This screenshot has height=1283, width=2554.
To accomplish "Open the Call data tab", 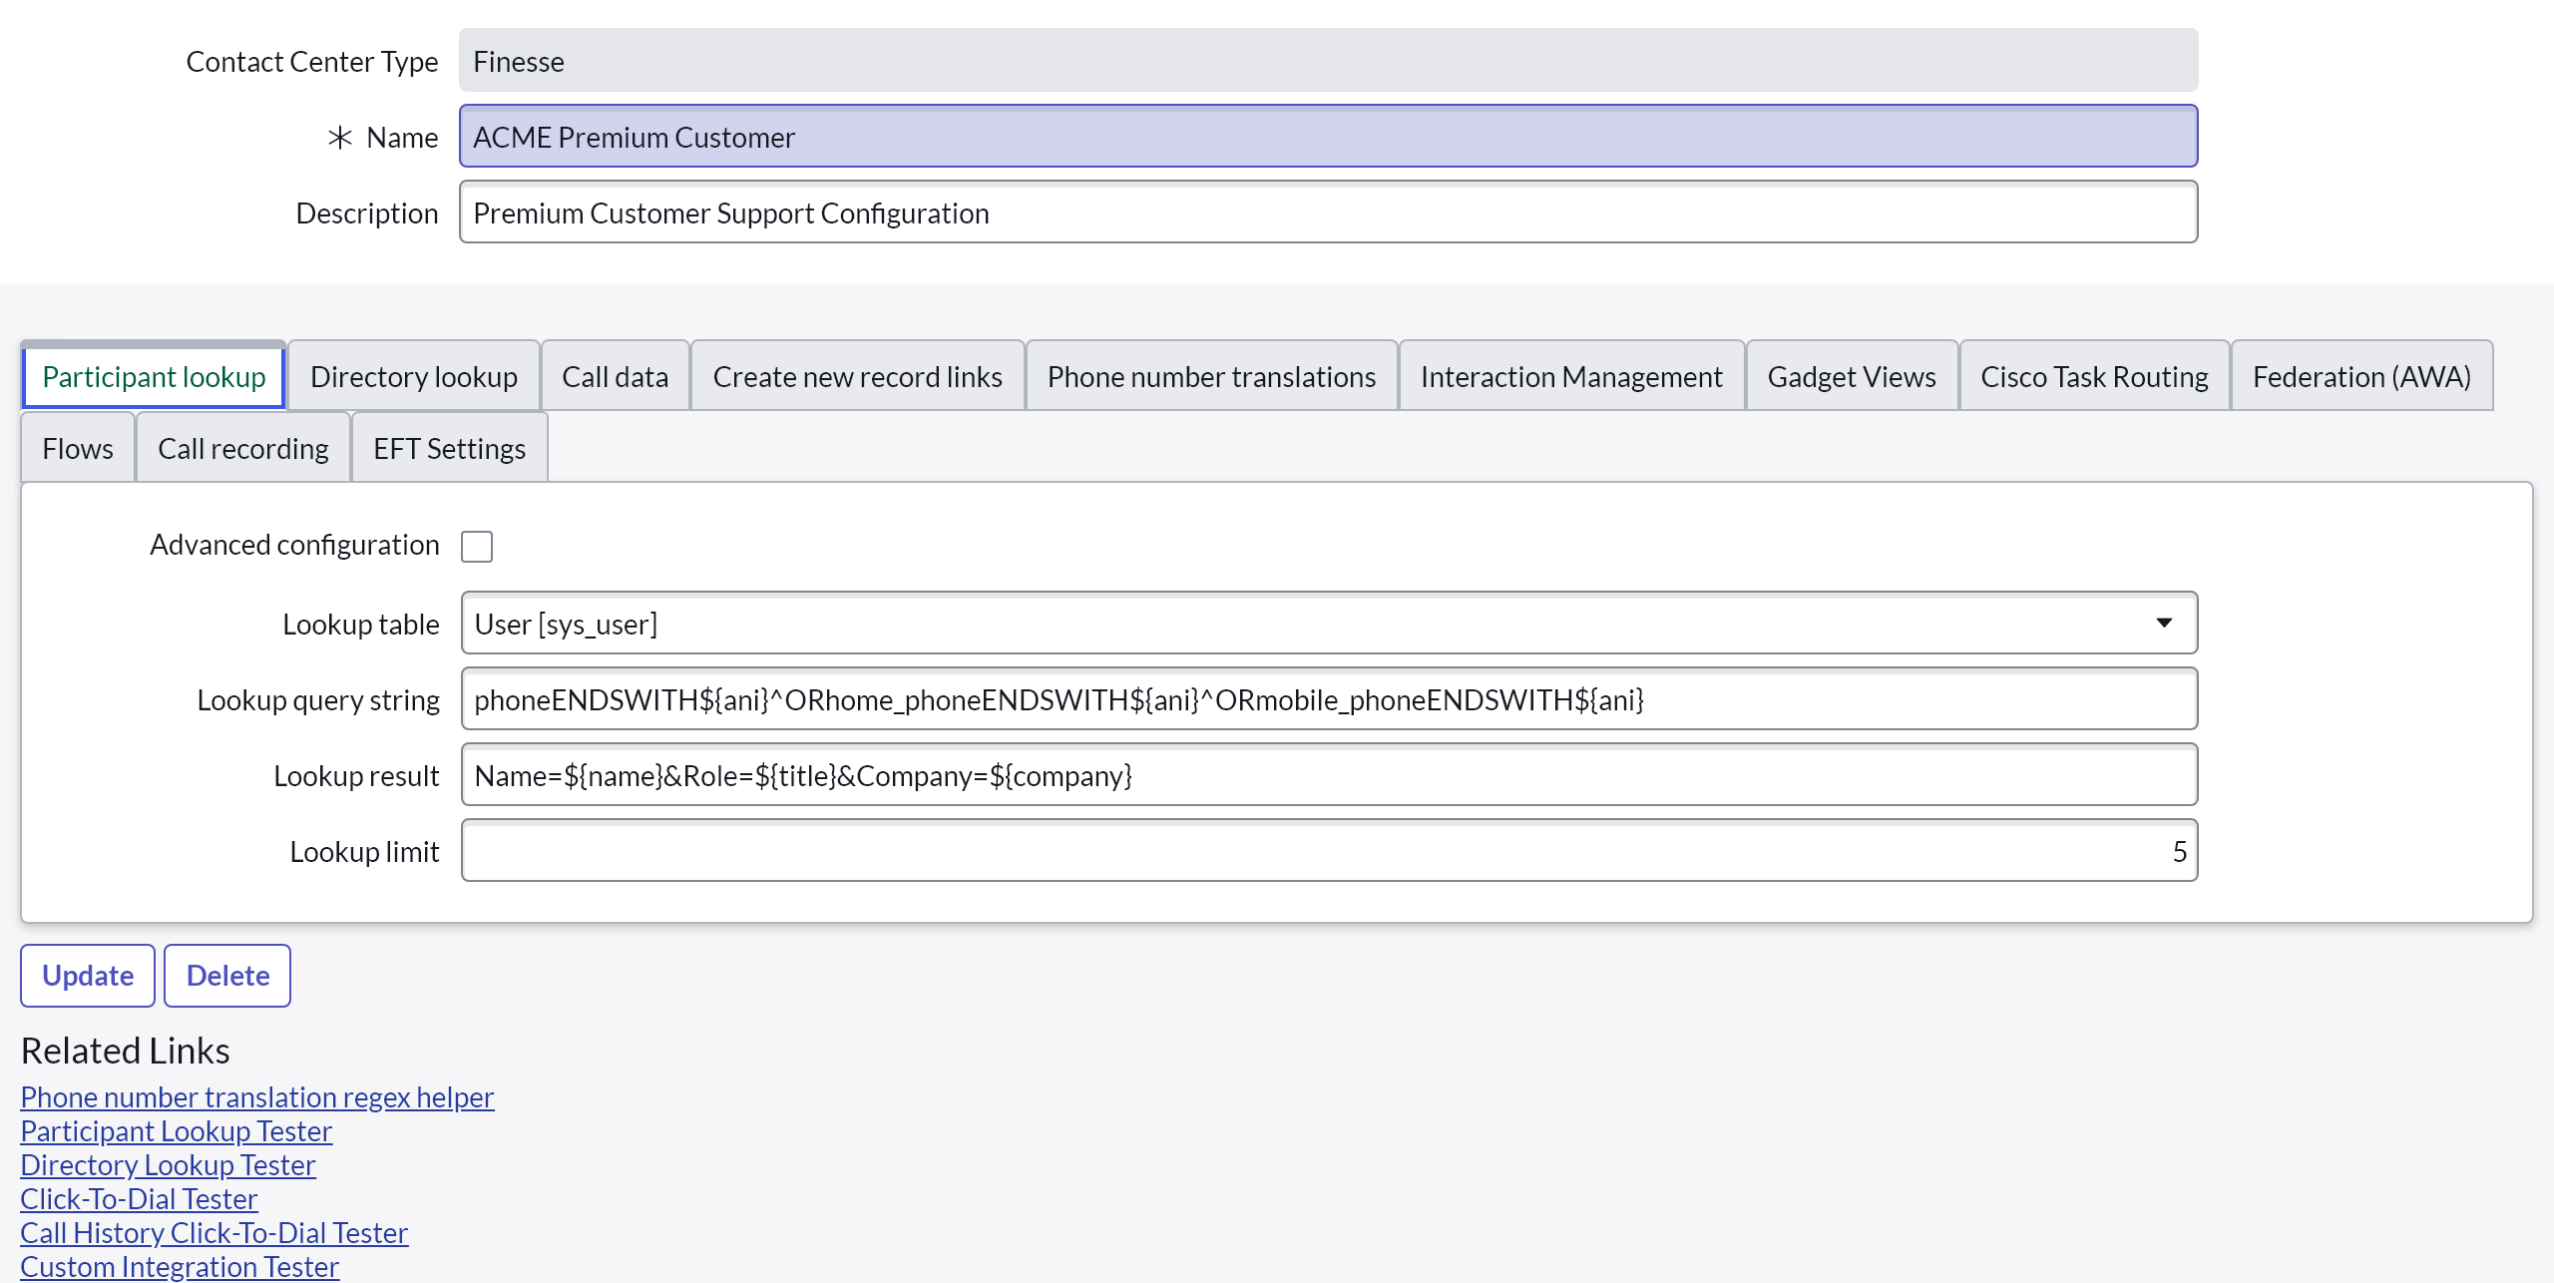I will pyautogui.click(x=615, y=376).
